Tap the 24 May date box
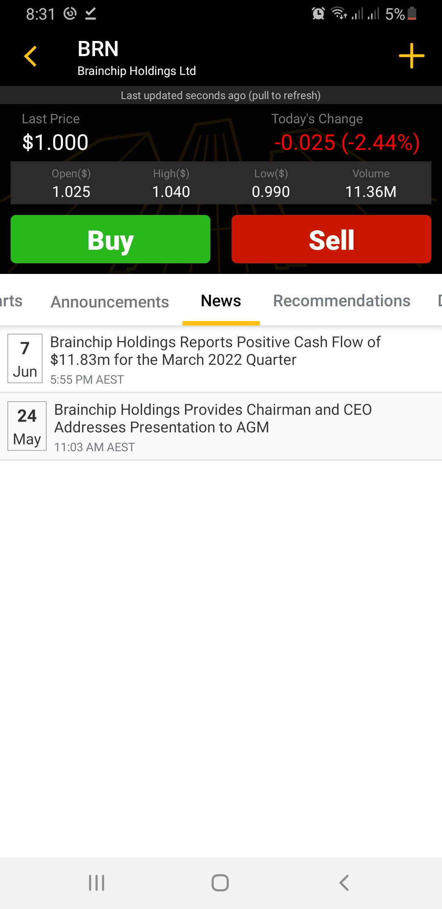442x909 pixels. tap(27, 426)
